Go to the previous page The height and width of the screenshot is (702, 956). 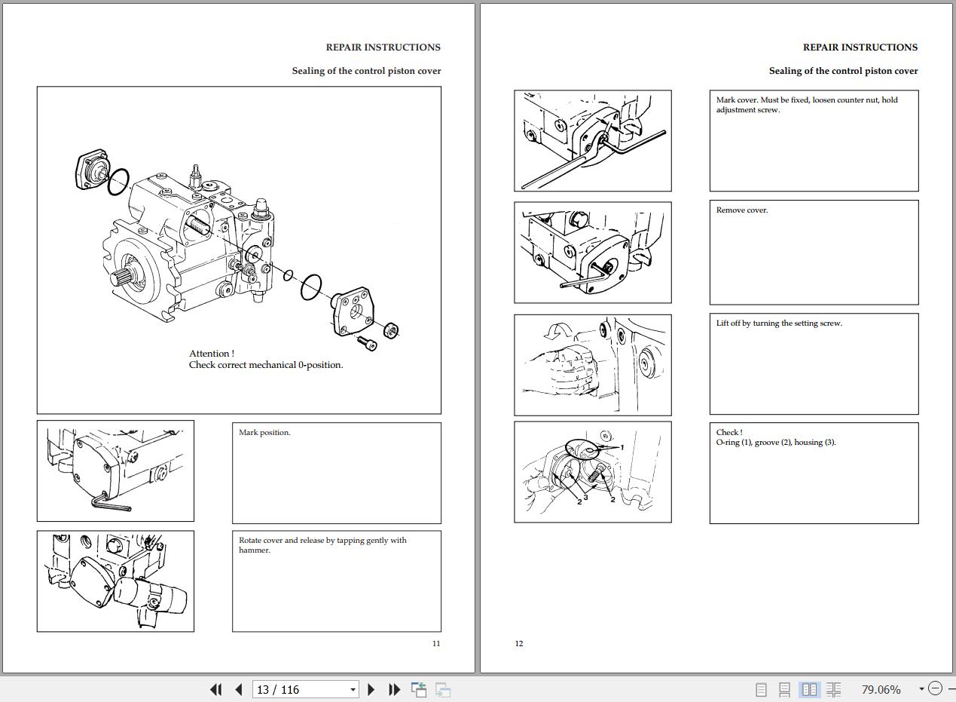pos(239,689)
